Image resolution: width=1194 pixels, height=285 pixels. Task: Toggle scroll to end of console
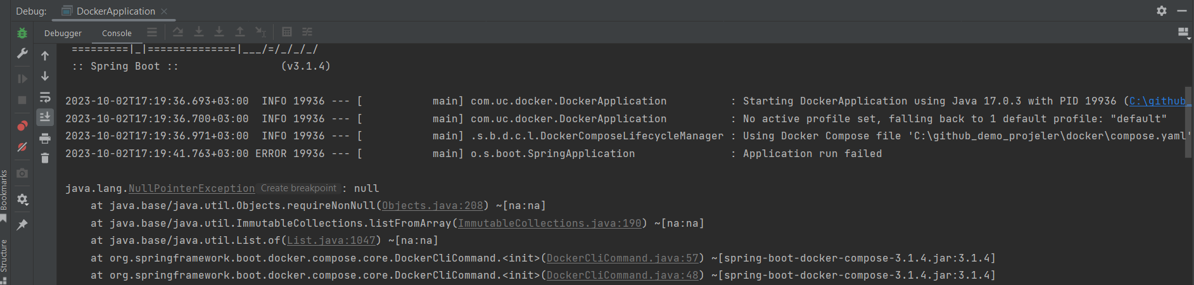coord(45,117)
